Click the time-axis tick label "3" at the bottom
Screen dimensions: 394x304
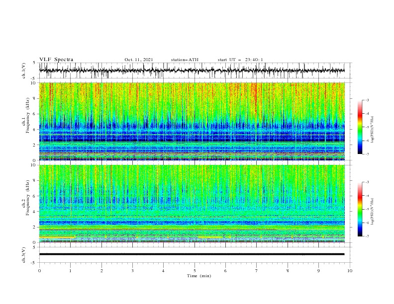132,271
